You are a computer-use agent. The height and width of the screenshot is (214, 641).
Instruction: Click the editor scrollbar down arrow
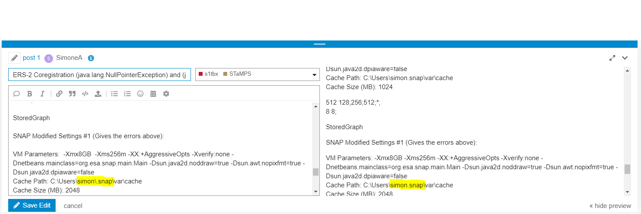(316, 191)
